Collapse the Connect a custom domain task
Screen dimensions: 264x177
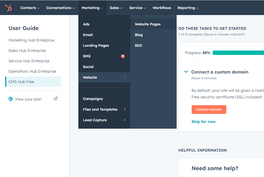click(x=186, y=72)
